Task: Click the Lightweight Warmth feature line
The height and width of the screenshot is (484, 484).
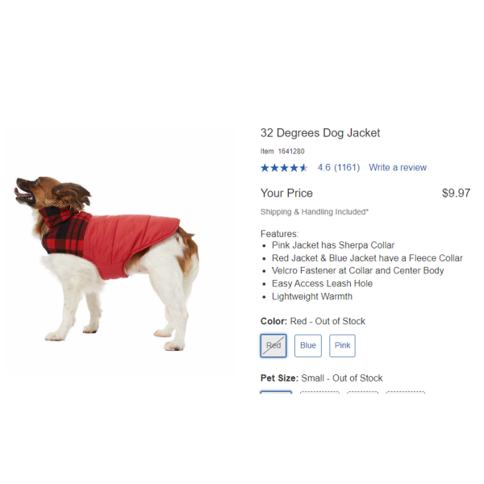Action: pos(312,296)
